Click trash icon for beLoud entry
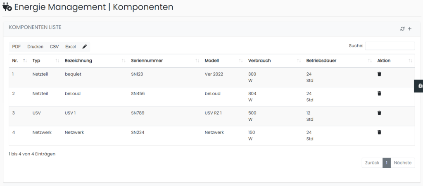The image size is (423, 186). click(379, 93)
